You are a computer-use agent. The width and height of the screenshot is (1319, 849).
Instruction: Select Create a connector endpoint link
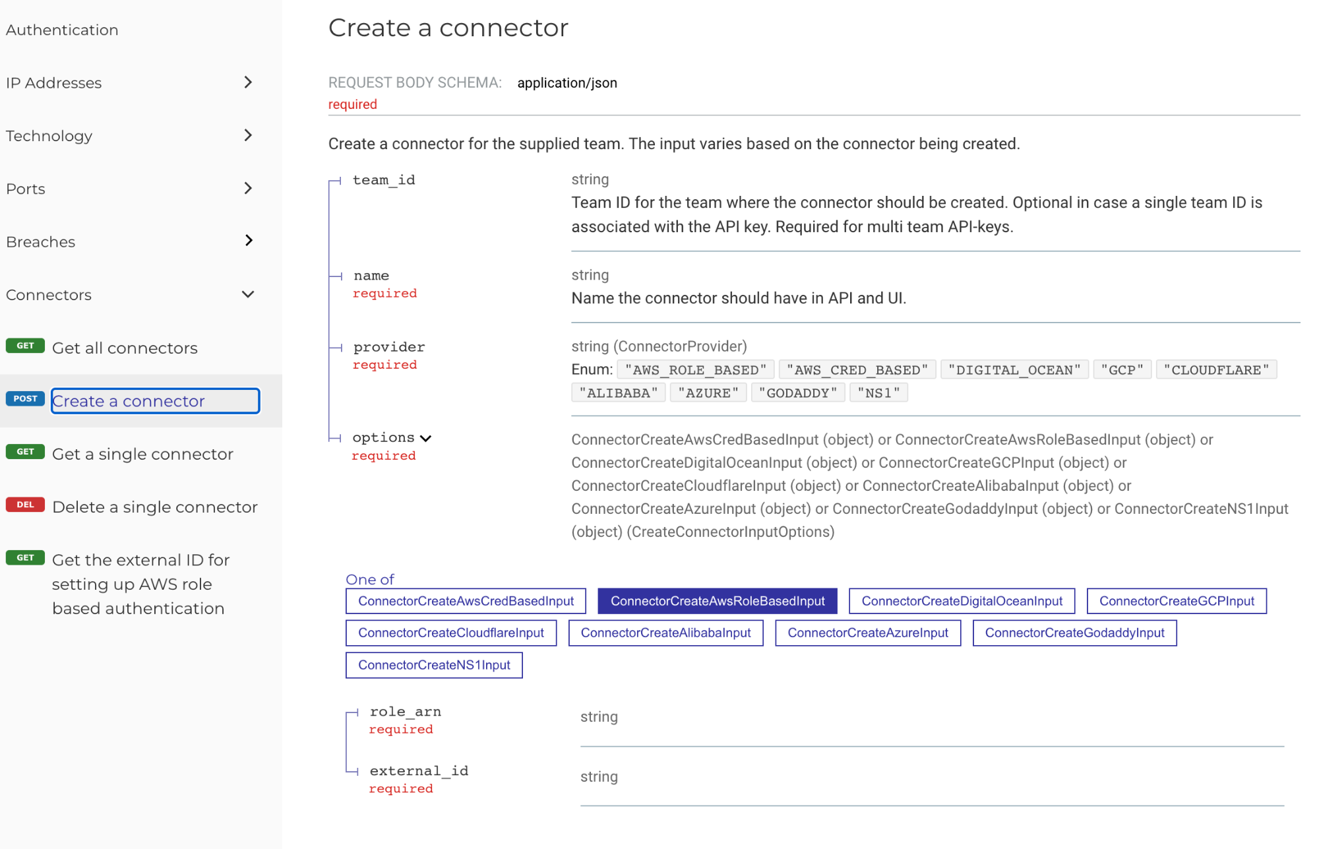pos(155,401)
